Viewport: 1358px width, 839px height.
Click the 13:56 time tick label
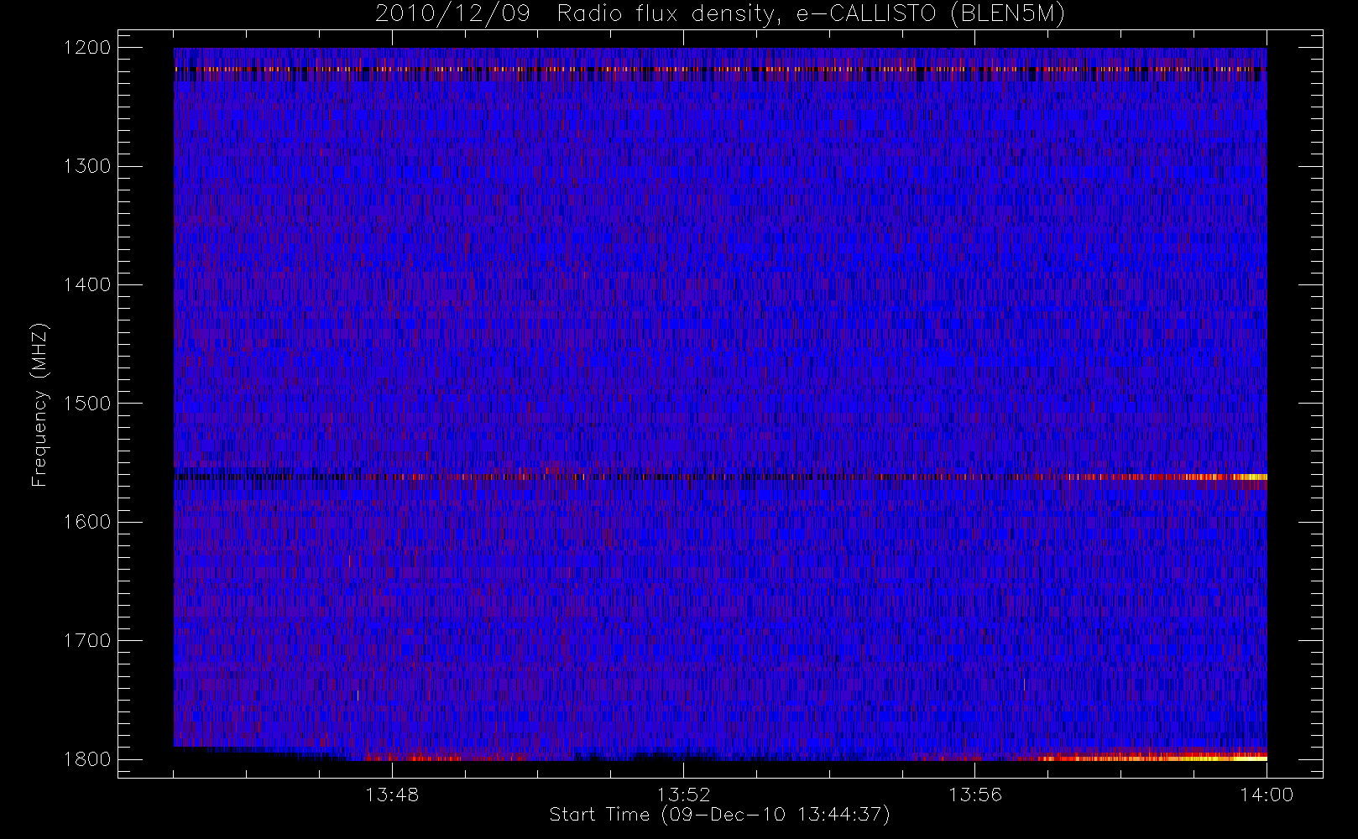pyautogui.click(x=975, y=795)
